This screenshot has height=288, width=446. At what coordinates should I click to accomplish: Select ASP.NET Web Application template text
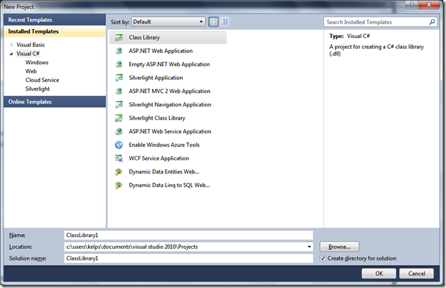(x=161, y=51)
